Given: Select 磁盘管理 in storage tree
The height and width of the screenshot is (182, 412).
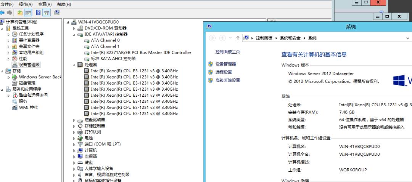Looking at the screenshot, I should point(27,83).
